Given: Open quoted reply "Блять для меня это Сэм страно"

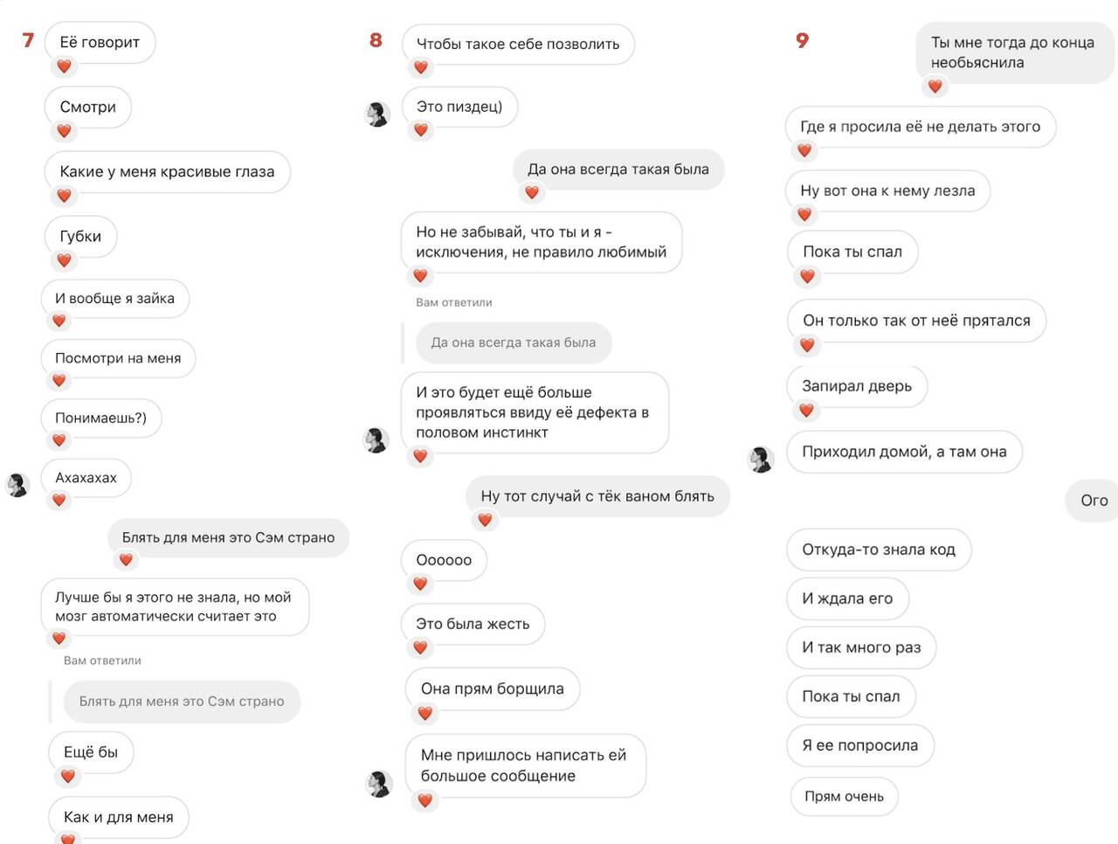Looking at the screenshot, I should pos(182,702).
